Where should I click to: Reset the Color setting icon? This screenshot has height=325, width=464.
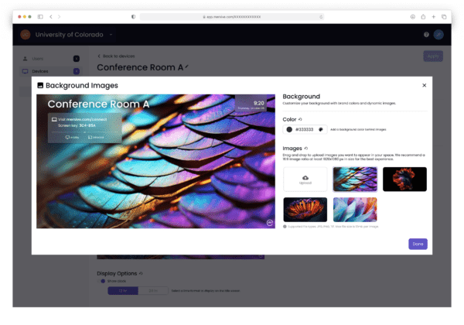301,119
